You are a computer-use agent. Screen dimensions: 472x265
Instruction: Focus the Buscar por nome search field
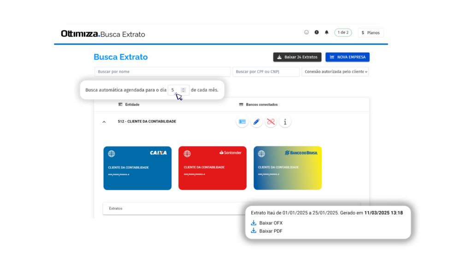coord(162,72)
